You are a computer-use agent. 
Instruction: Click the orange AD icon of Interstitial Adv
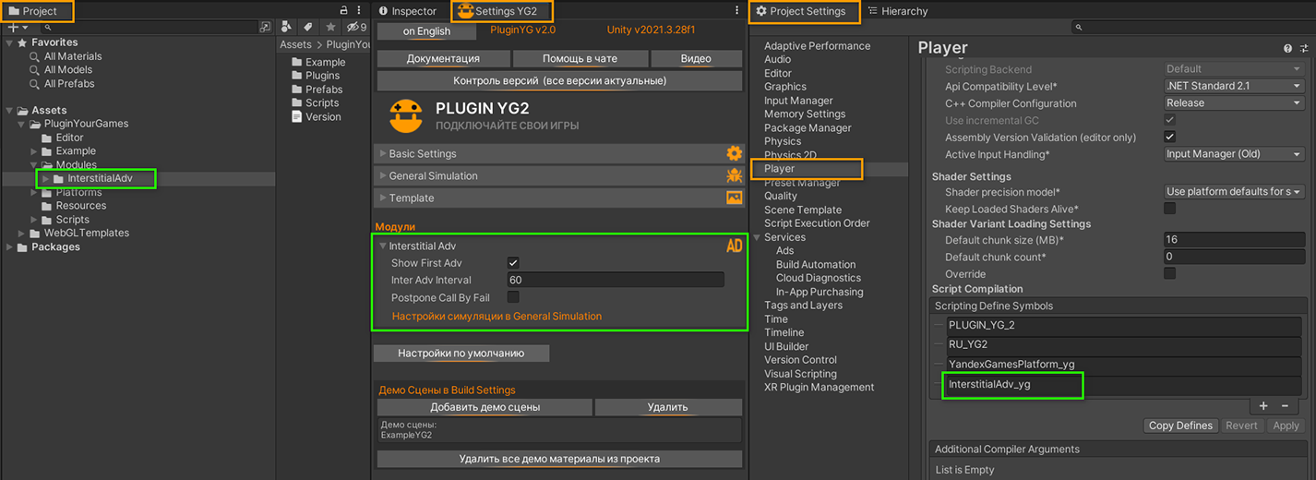(x=735, y=246)
